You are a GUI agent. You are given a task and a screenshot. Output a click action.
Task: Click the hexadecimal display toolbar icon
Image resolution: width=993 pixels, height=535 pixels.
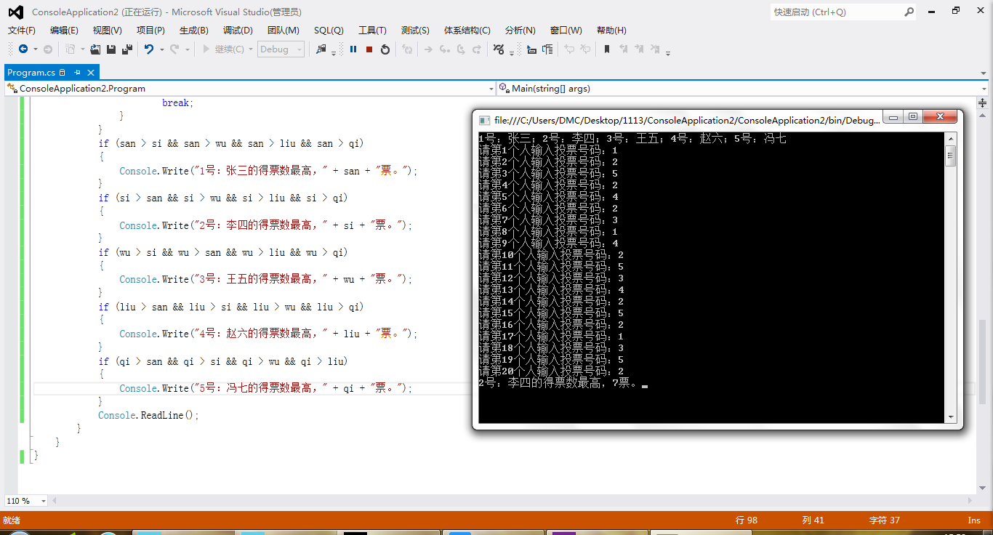point(498,49)
